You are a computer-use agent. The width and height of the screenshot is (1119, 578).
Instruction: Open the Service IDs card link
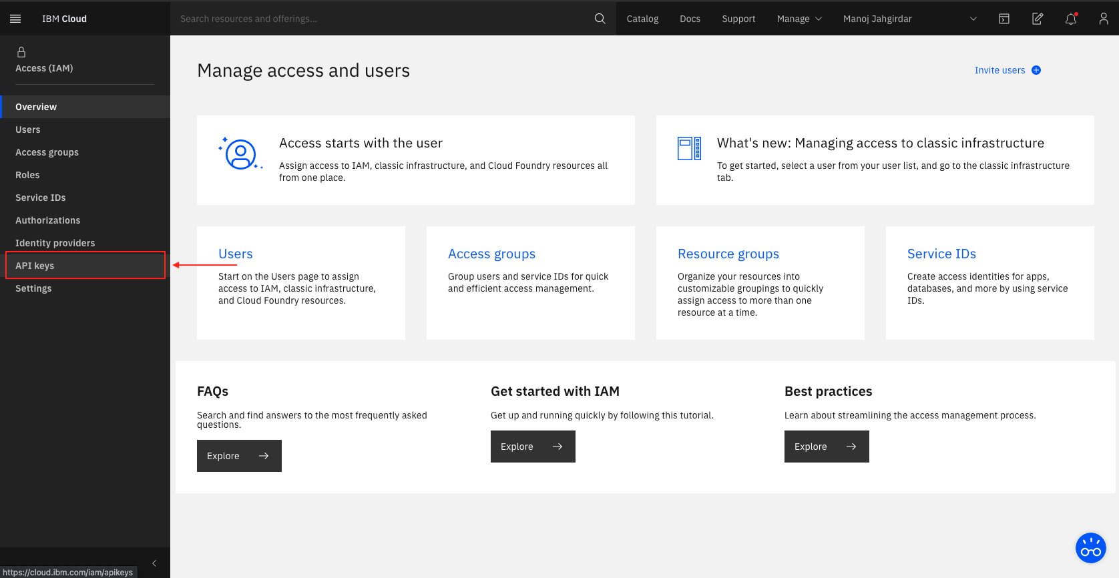coord(941,254)
